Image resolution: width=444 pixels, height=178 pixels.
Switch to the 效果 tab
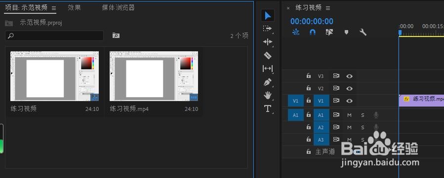click(x=74, y=7)
